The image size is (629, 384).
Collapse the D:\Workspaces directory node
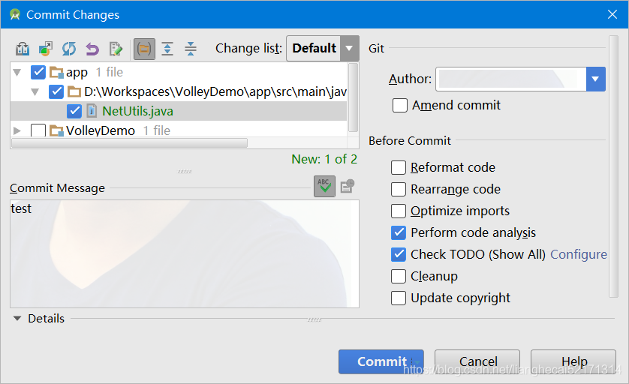tap(35, 92)
